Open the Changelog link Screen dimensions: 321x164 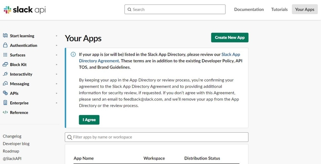[12, 136]
